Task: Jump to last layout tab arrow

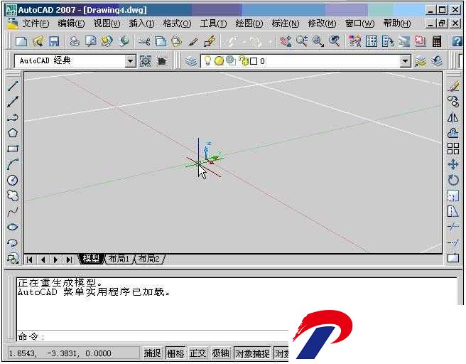Action: pyautogui.click(x=69, y=259)
